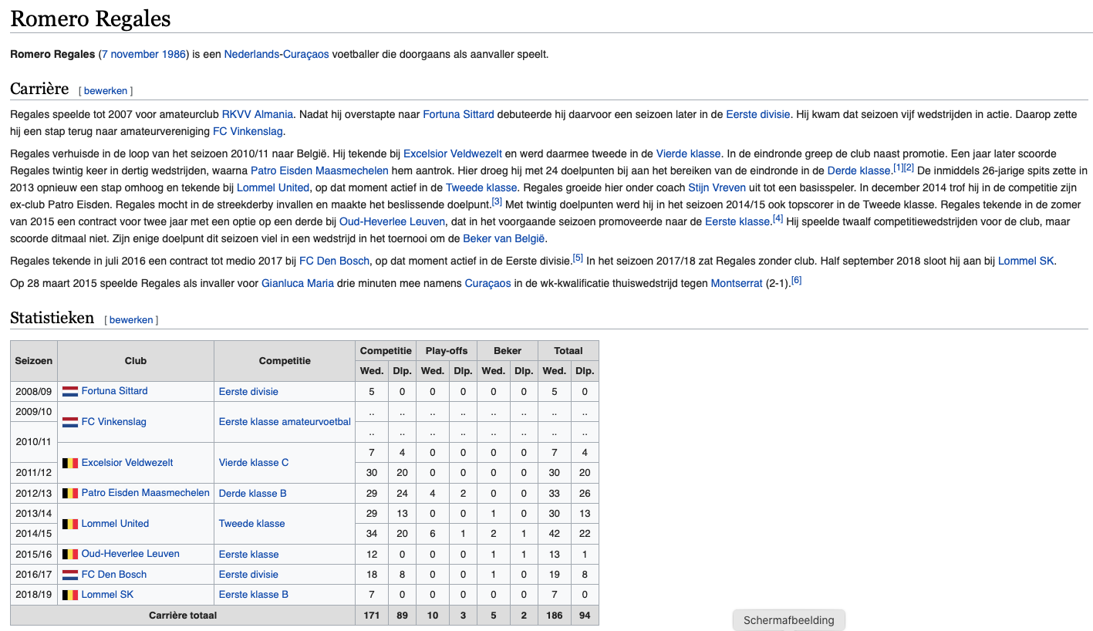Click the Competitie header above the Wed./Dlp. columns

click(385, 351)
